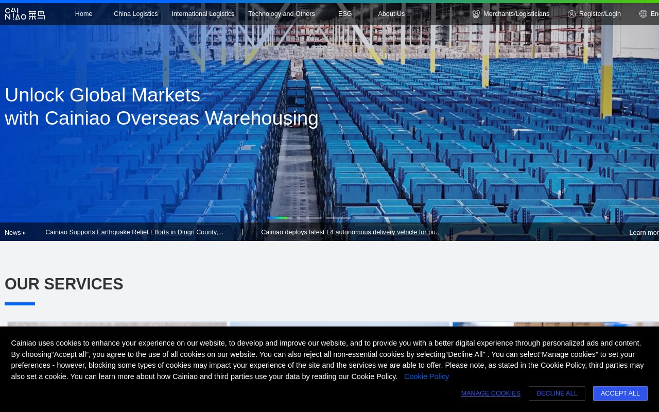The image size is (659, 412).
Task: Click the user profile icon beside Register/Login
Action: pos(571,14)
